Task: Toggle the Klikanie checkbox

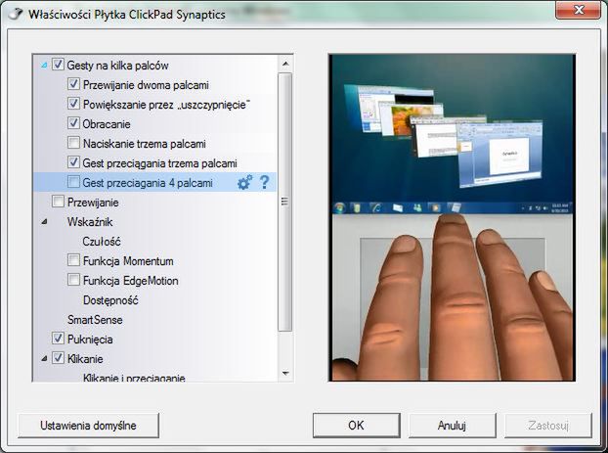Action: [59, 358]
